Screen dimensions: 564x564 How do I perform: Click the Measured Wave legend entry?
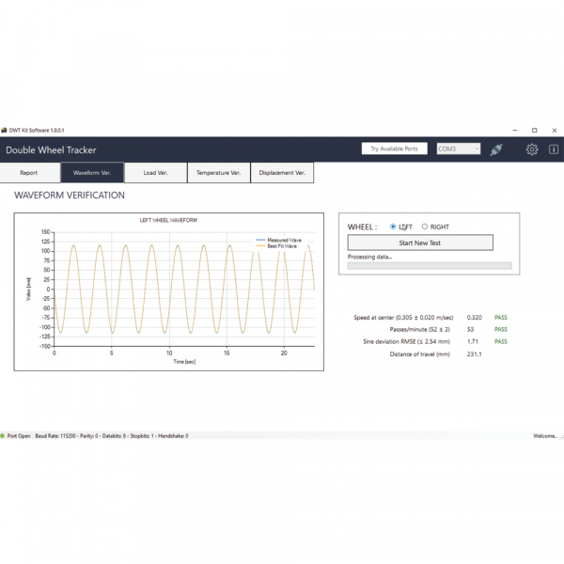pos(282,240)
